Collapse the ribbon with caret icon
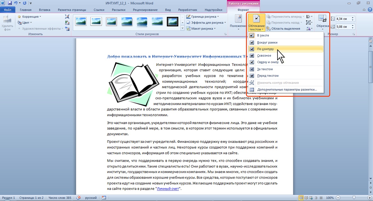373x201 pixels. pos(364,10)
